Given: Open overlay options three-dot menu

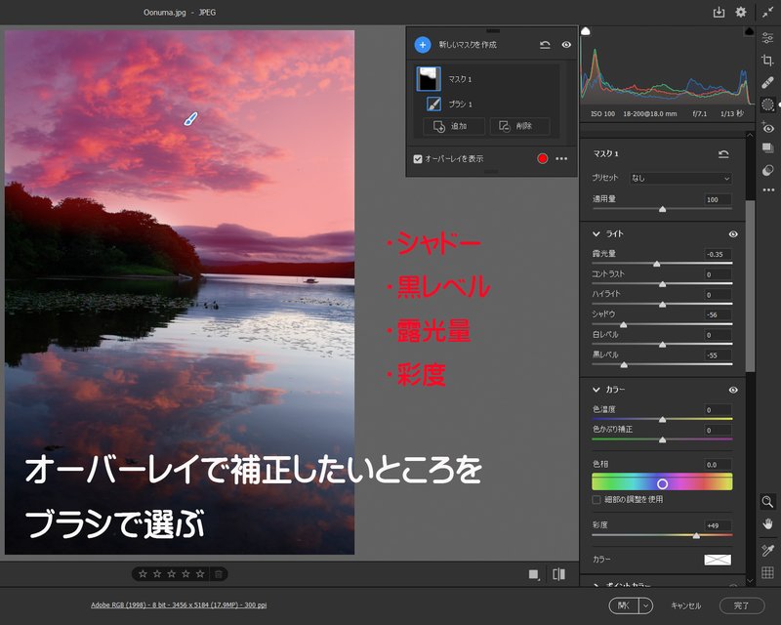Looking at the screenshot, I should [x=561, y=158].
